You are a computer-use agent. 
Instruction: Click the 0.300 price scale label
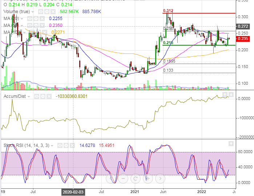pos(243,17)
